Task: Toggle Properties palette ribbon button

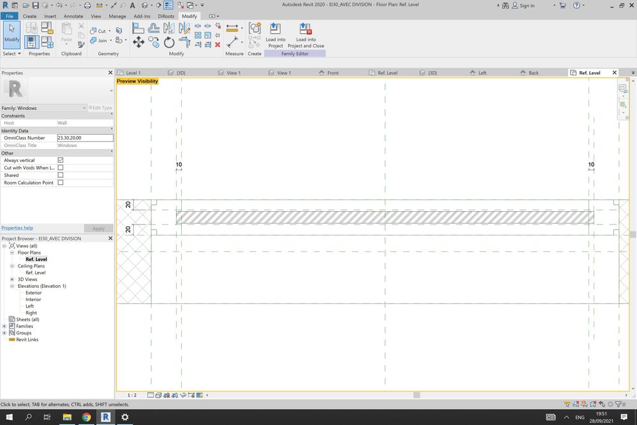Action: tap(32, 42)
